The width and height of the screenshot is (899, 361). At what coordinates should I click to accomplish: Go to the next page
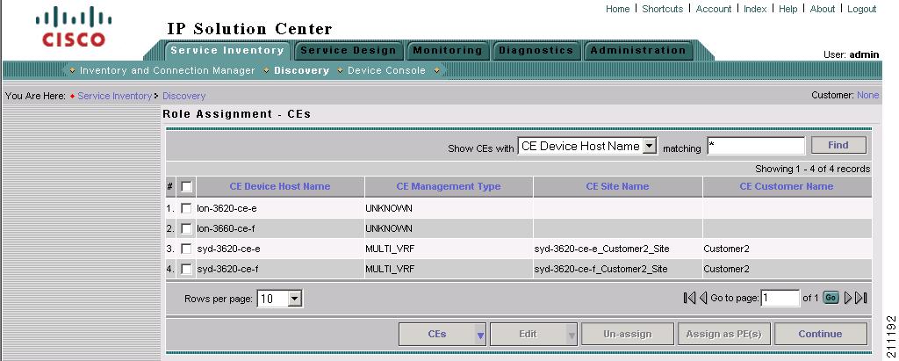pos(848,298)
